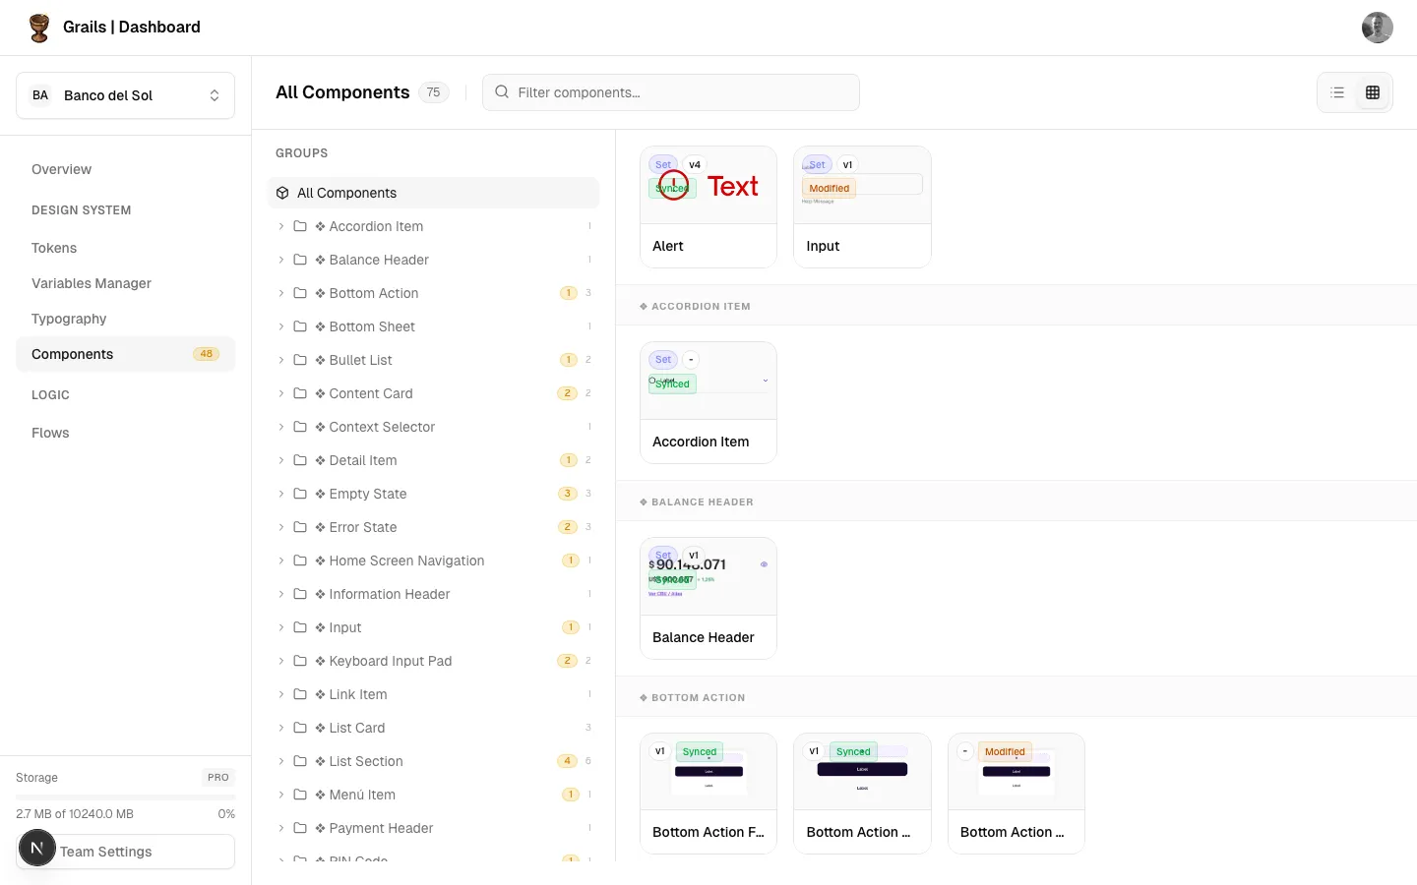Click the search magnifier icon

coord(502,92)
